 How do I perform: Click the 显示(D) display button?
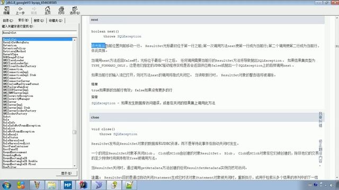pyautogui.click(x=66, y=173)
